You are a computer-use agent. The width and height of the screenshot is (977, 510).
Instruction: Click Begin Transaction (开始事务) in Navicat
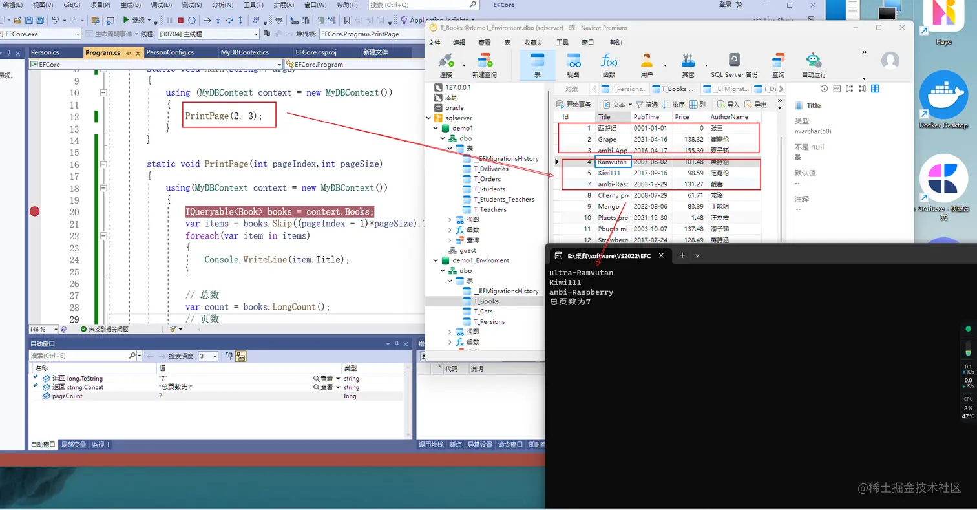pyautogui.click(x=574, y=104)
